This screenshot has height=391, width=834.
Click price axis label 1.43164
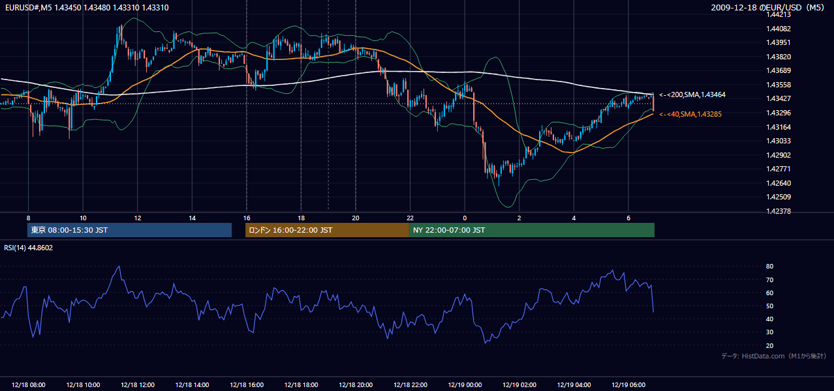(779, 127)
